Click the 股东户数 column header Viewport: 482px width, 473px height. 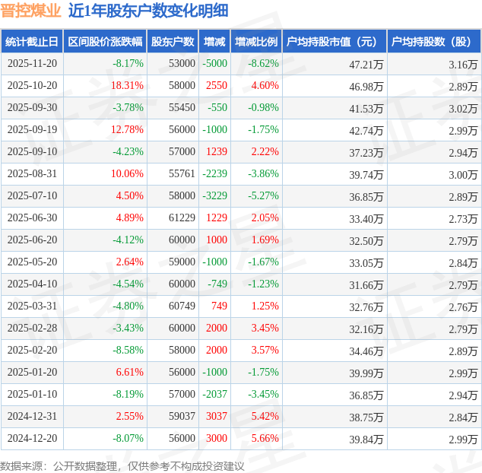[173, 42]
